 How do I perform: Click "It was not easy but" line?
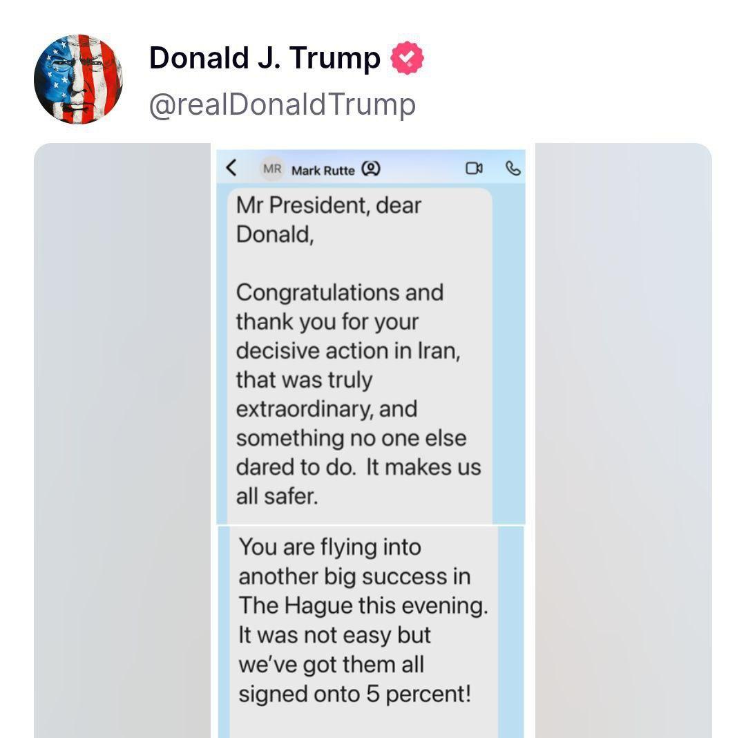(x=334, y=635)
